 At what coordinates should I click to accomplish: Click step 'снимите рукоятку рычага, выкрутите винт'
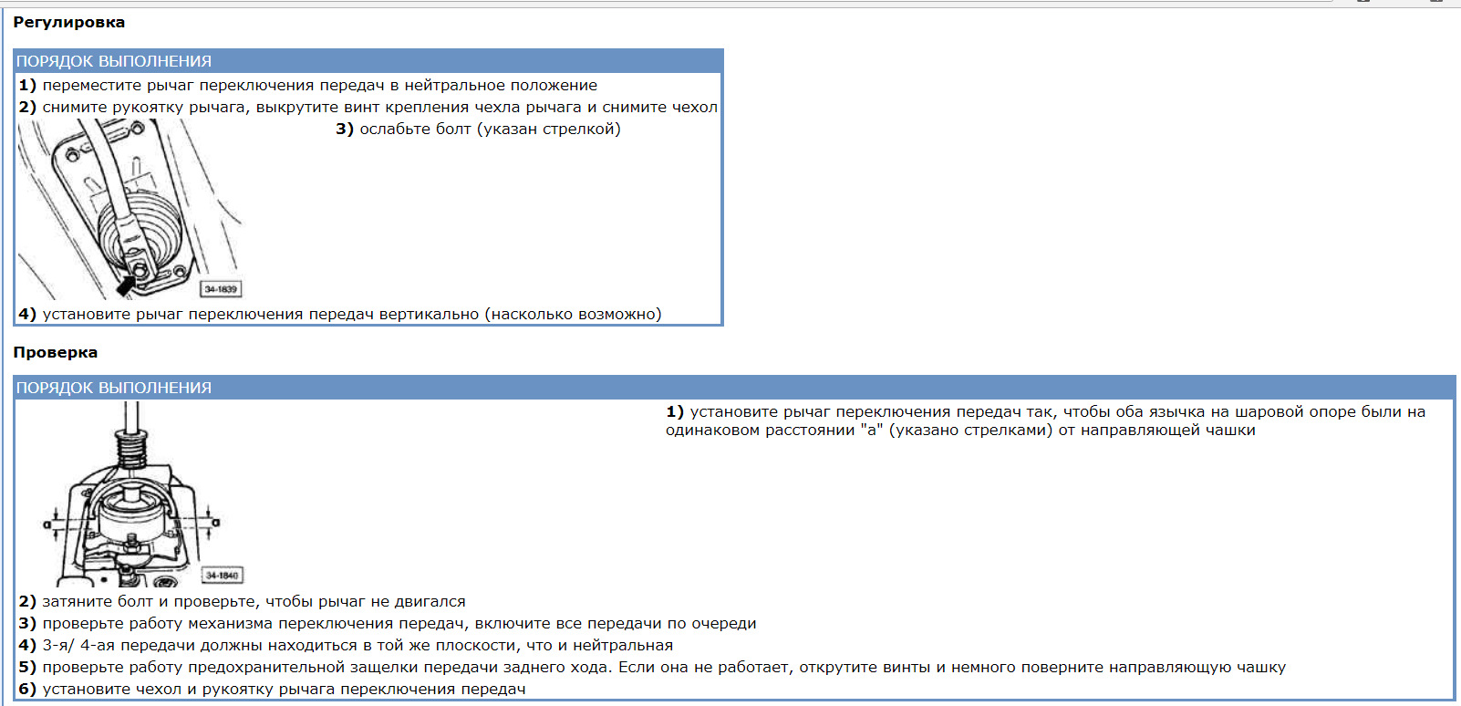click(x=368, y=107)
